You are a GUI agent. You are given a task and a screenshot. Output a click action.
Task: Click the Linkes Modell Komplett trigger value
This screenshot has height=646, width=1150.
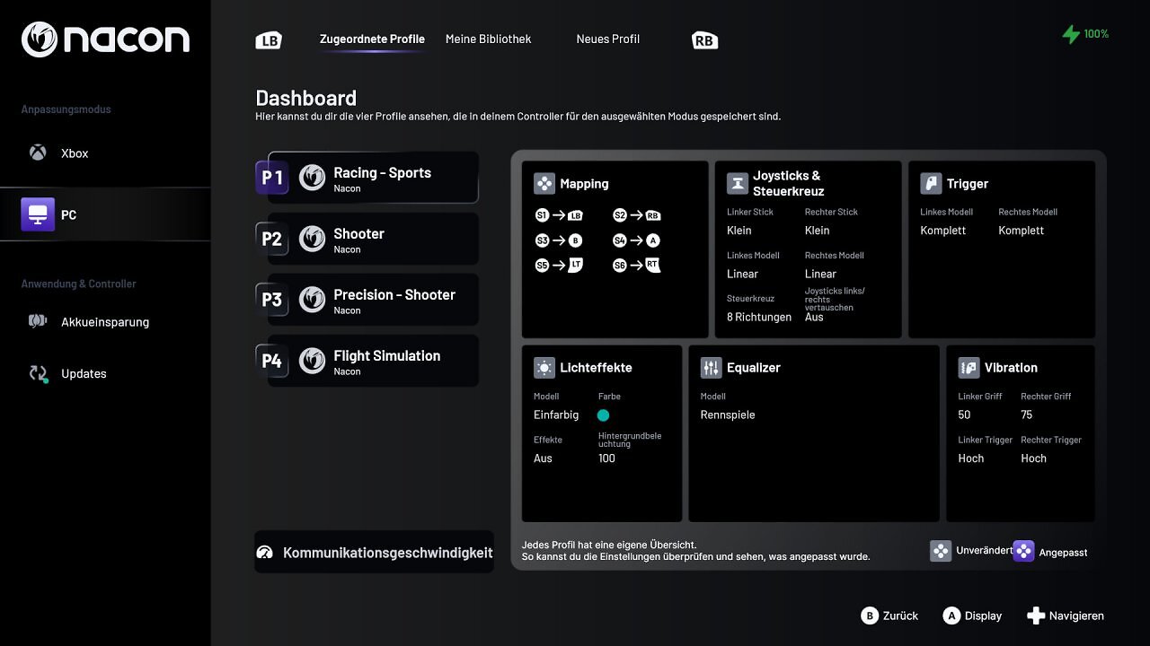tap(943, 231)
